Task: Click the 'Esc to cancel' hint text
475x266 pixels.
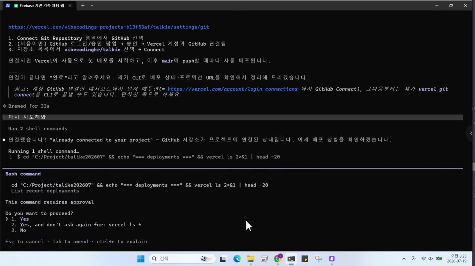Action: [x=24, y=242]
